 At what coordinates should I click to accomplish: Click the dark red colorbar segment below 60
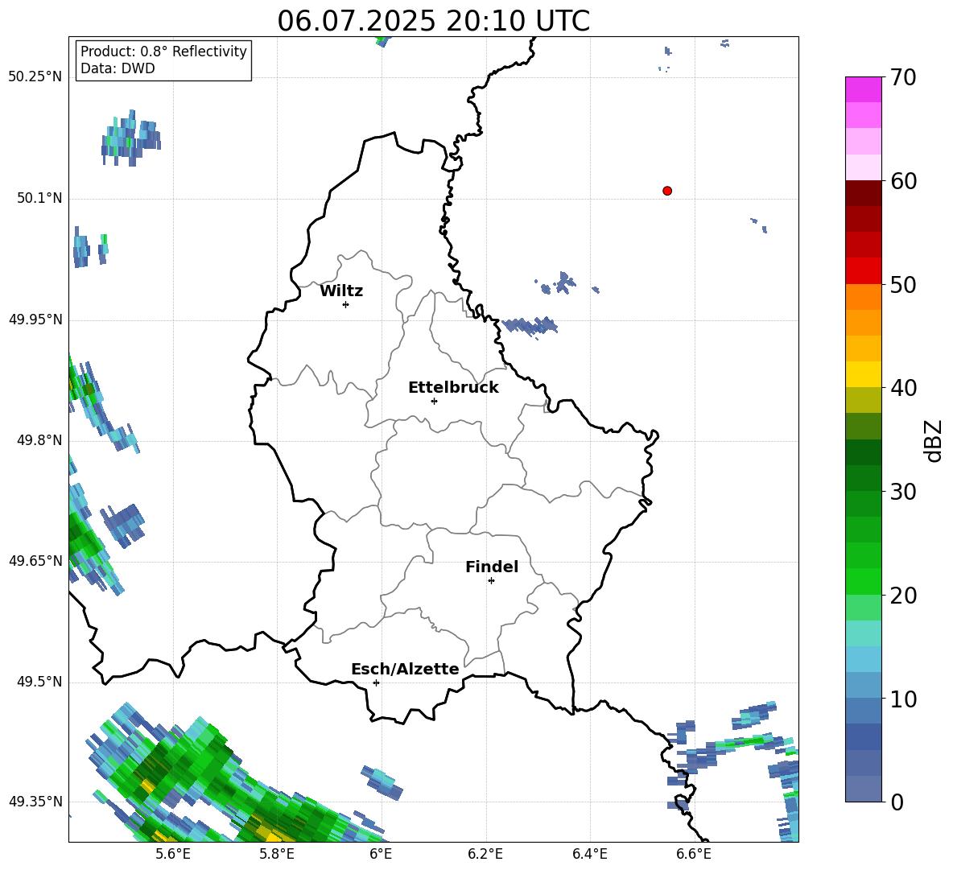863,193
